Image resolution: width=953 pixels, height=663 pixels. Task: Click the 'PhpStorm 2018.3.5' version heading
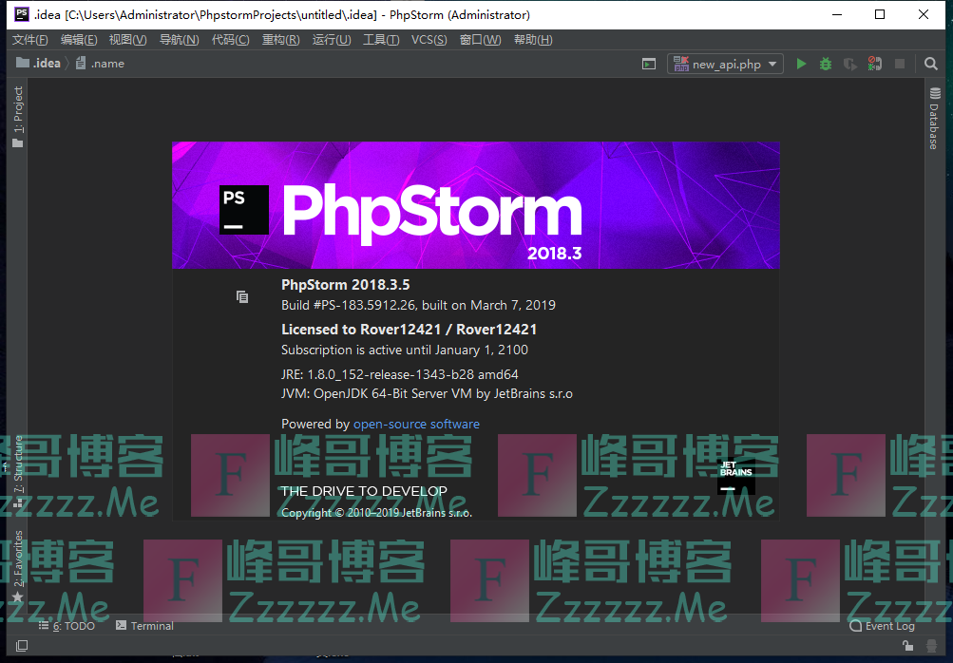pyautogui.click(x=345, y=285)
